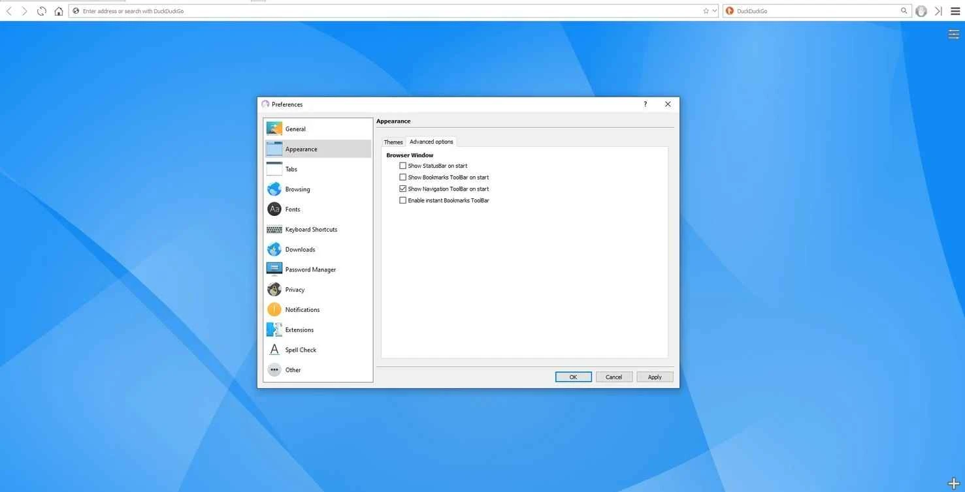Enable Show Bookmarks ToolBar on start

tap(403, 177)
